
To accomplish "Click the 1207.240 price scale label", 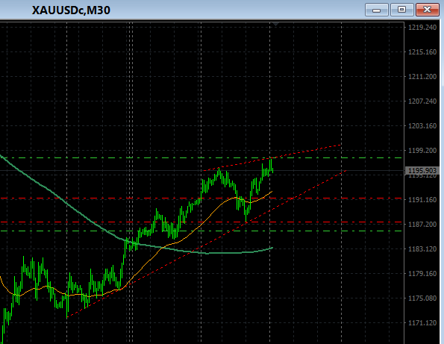I will click(422, 101).
